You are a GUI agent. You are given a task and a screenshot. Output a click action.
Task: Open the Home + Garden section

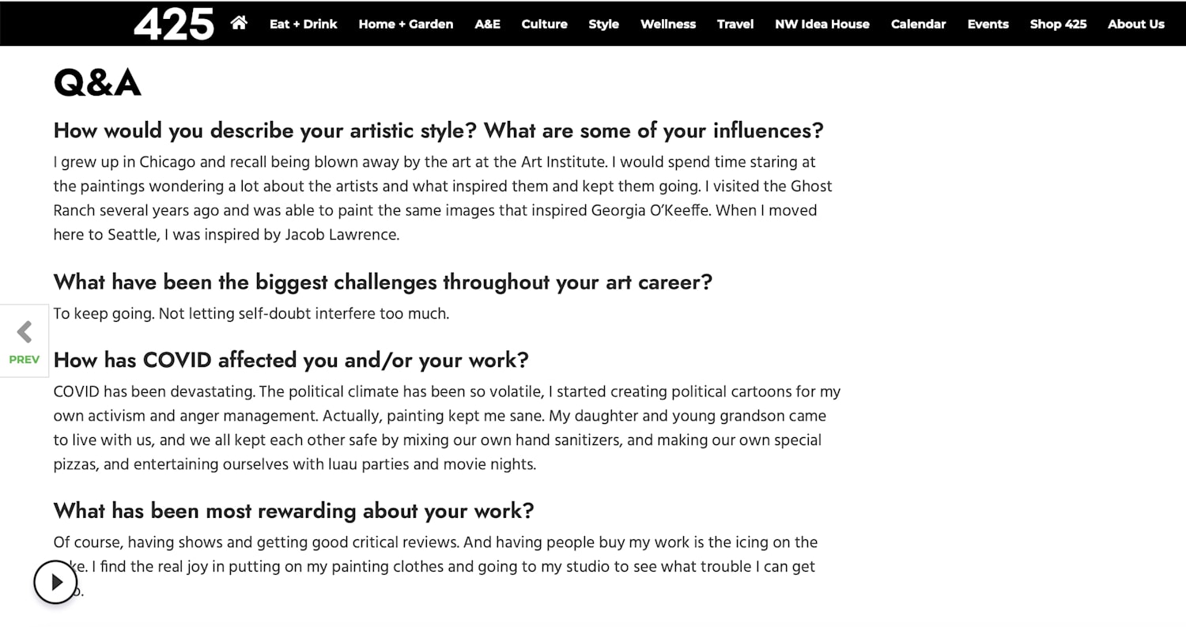click(x=406, y=24)
